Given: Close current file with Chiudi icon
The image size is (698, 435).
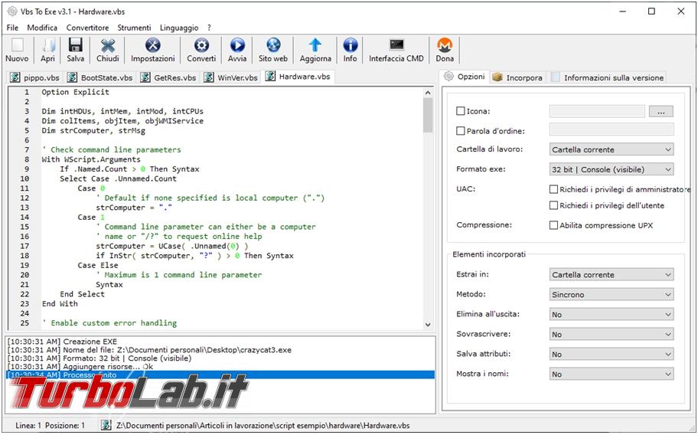Looking at the screenshot, I should coord(108,45).
